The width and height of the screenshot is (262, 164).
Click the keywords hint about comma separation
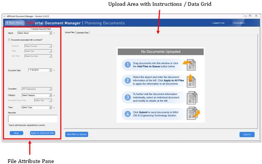click(x=27, y=125)
